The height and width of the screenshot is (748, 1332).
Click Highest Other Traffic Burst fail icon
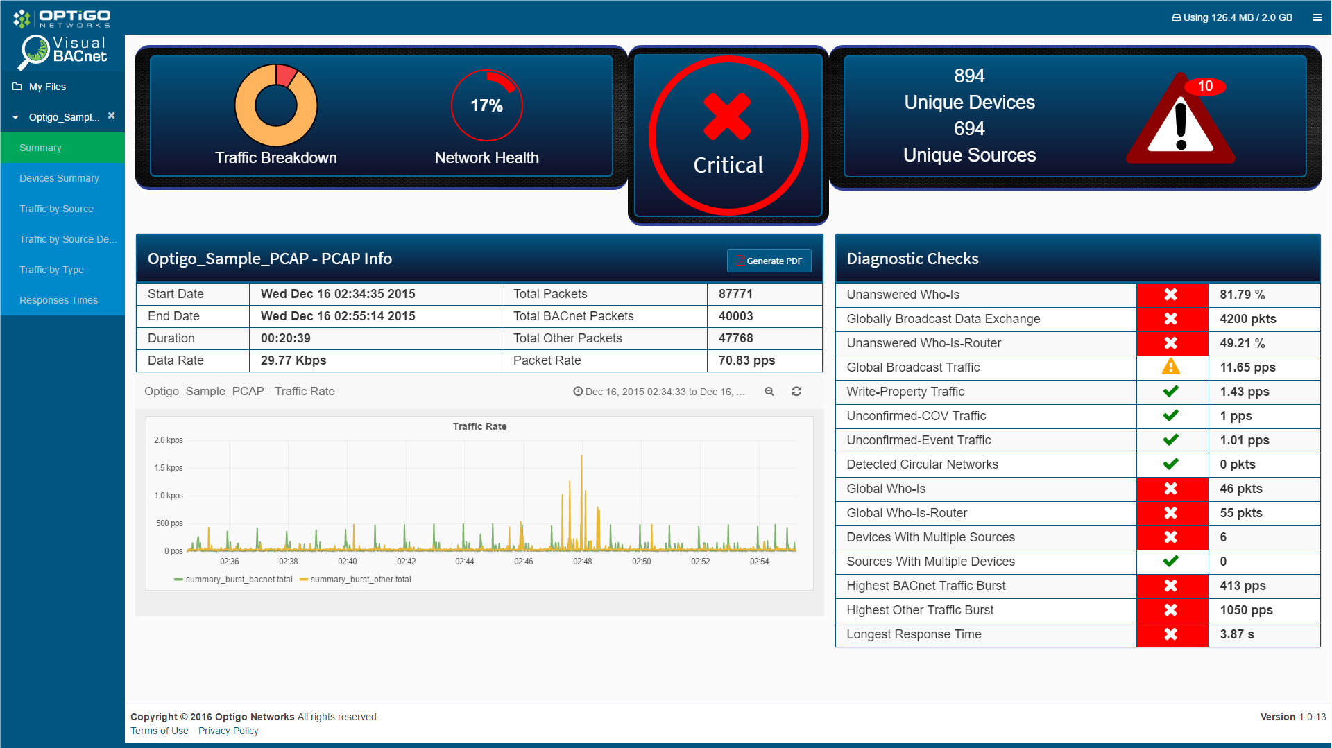1171,610
